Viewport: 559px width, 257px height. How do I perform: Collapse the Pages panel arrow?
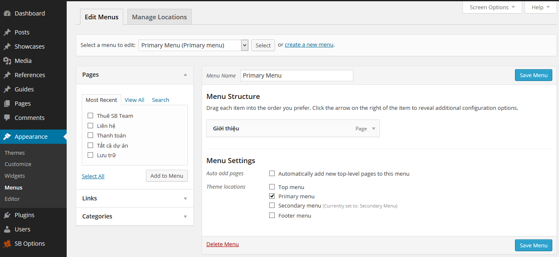[x=185, y=75]
